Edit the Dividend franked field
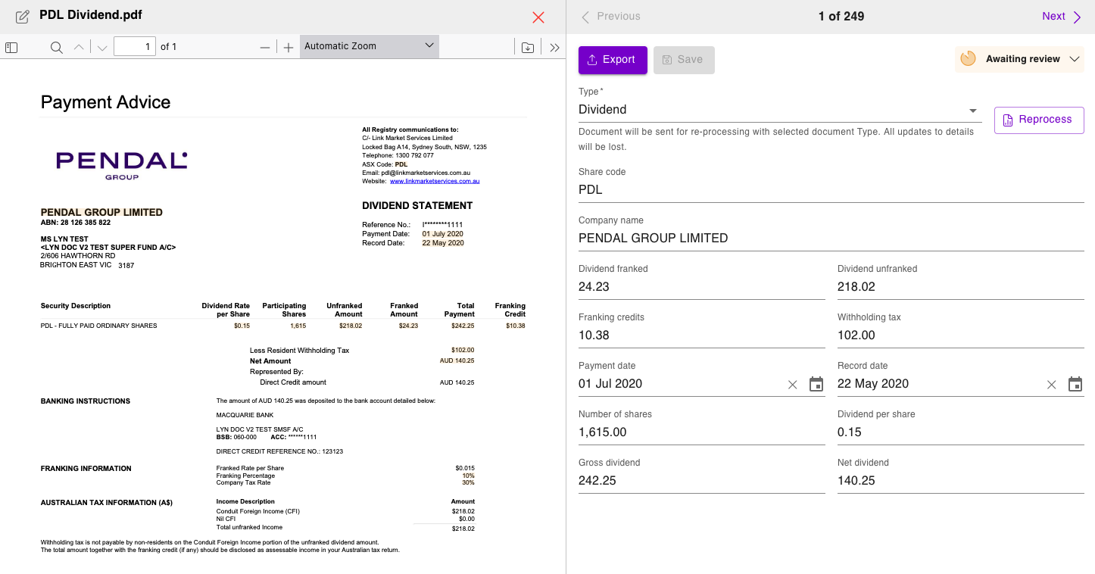The image size is (1095, 574). click(x=702, y=287)
